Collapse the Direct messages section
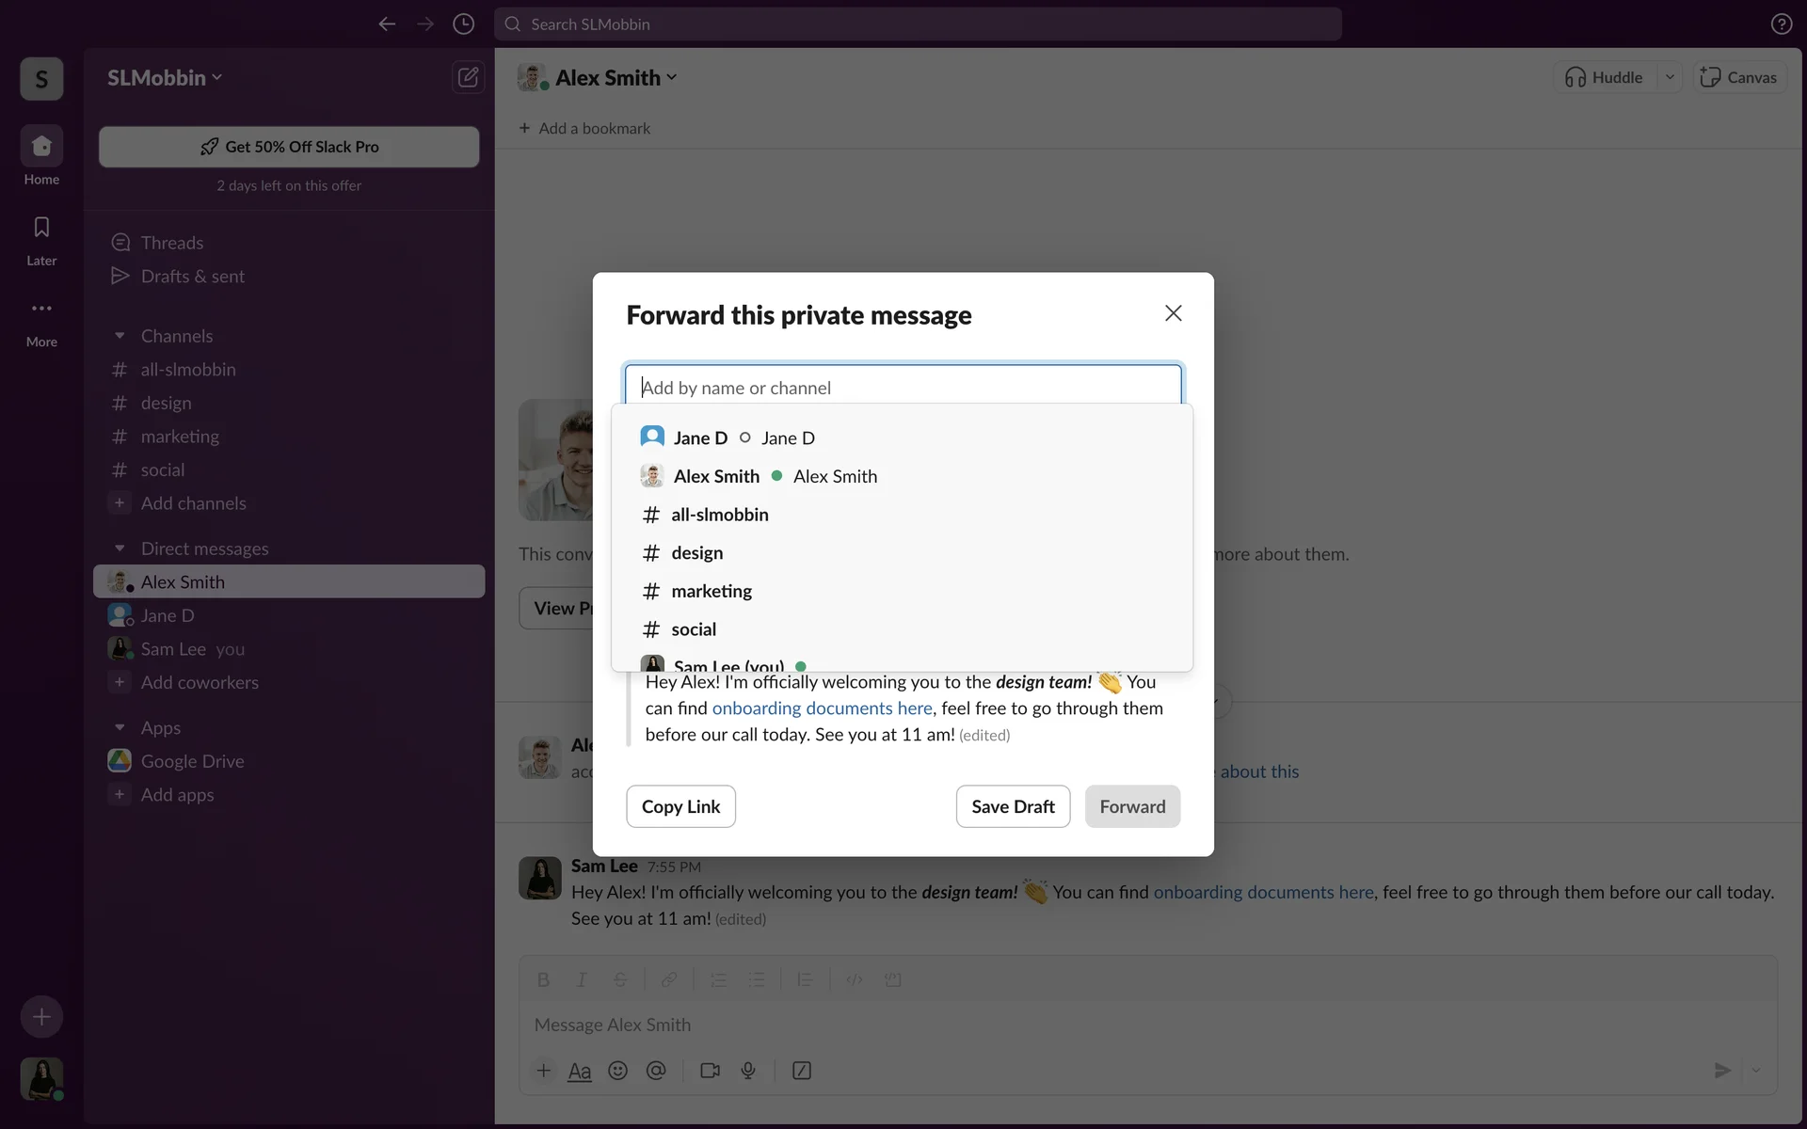1807x1129 pixels. point(120,549)
